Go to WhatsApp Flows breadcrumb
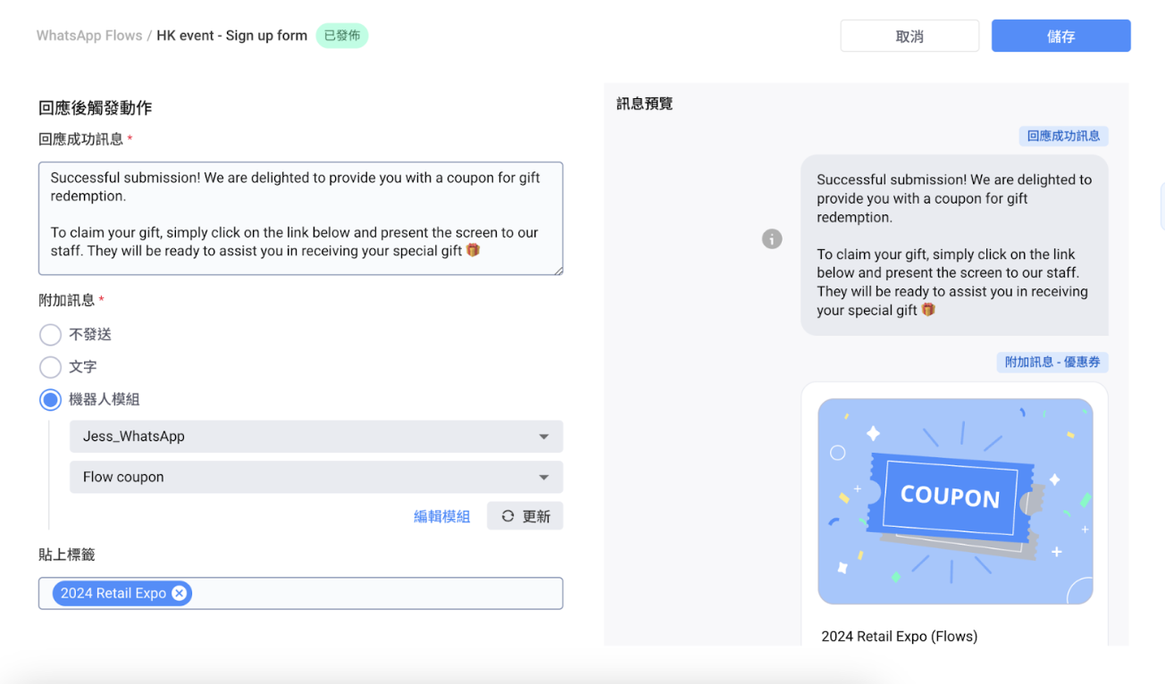1165x684 pixels. tap(89, 36)
